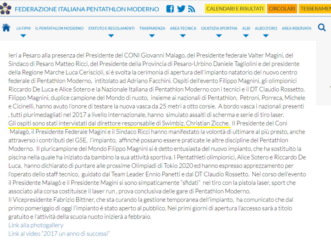Open the Facebook page icon
This screenshot has height=240, width=331.
coord(170,9)
